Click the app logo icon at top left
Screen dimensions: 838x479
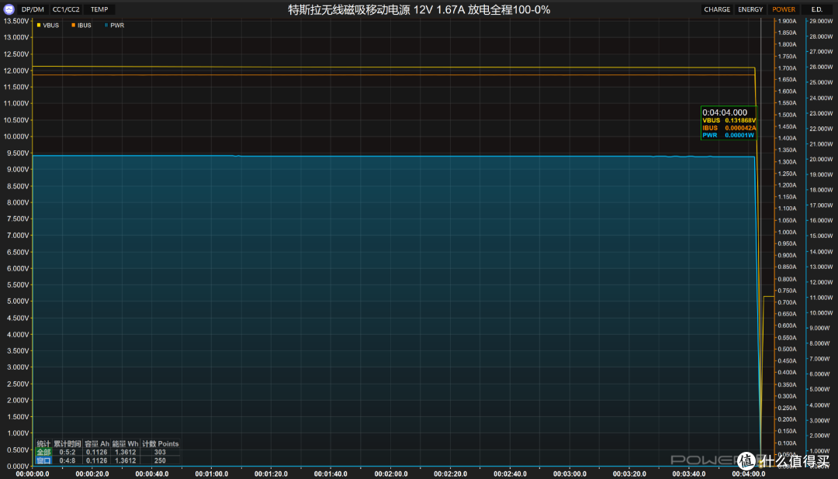point(9,9)
